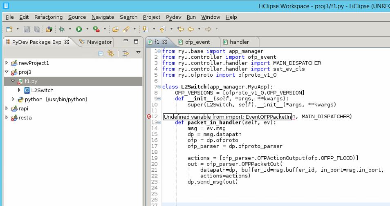Fold the class definition at line 7
The width and height of the screenshot is (390, 206).
pos(159,87)
